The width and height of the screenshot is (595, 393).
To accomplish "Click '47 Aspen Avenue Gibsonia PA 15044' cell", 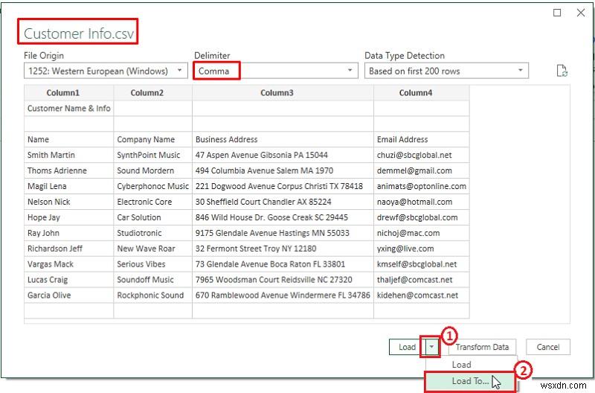I will click(283, 155).
